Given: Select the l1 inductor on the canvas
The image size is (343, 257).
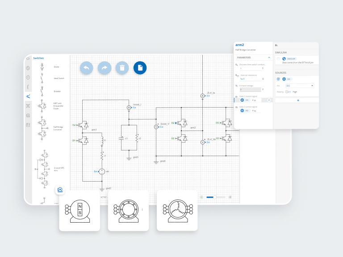Looking at the screenshot, I should (x=102, y=141).
